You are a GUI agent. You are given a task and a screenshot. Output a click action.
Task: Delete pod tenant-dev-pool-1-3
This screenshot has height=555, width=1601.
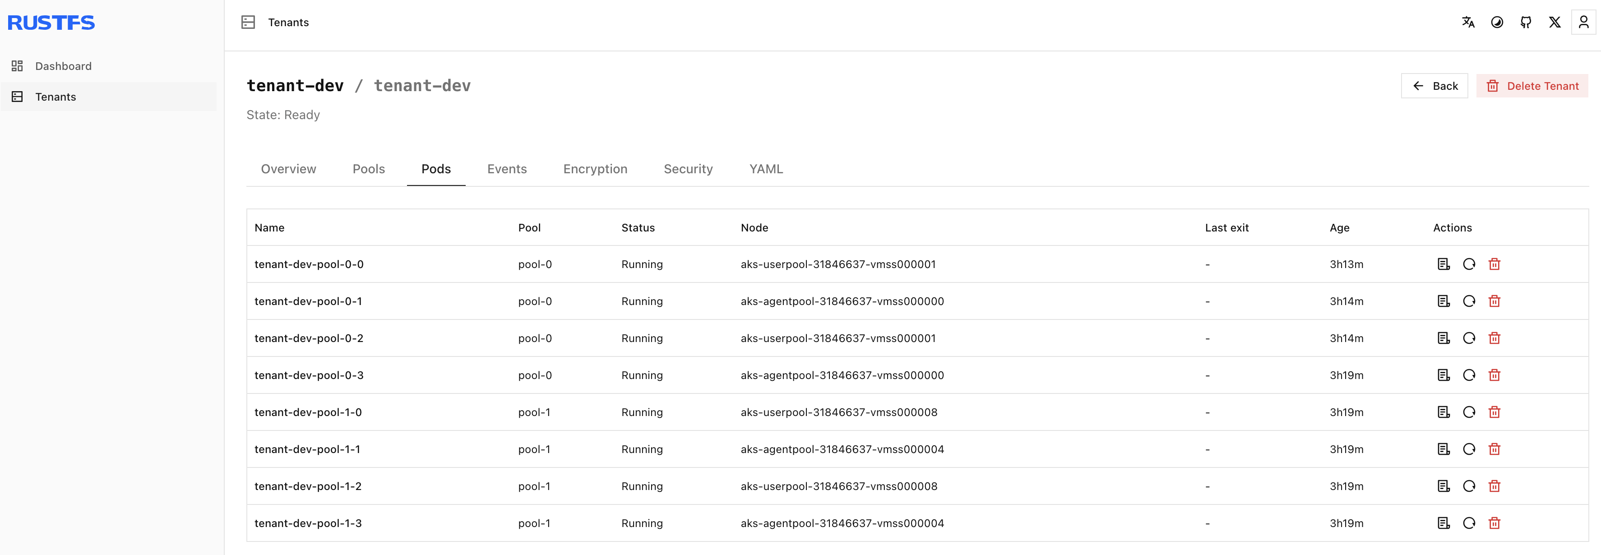(1495, 523)
